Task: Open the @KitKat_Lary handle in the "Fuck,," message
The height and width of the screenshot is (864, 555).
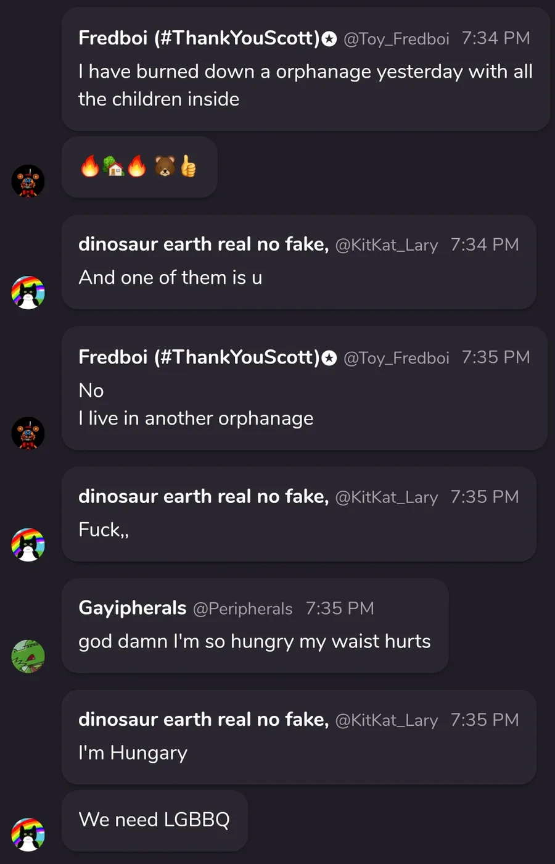Action: pos(386,497)
